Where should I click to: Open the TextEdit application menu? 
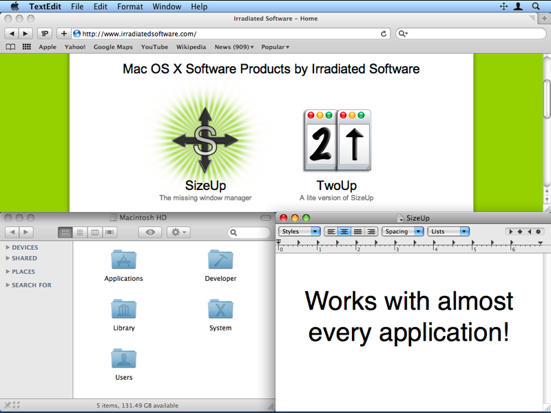tap(45, 6)
